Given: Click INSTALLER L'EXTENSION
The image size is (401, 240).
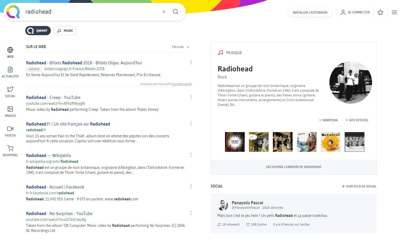Looking at the screenshot, I should pyautogui.click(x=310, y=12).
